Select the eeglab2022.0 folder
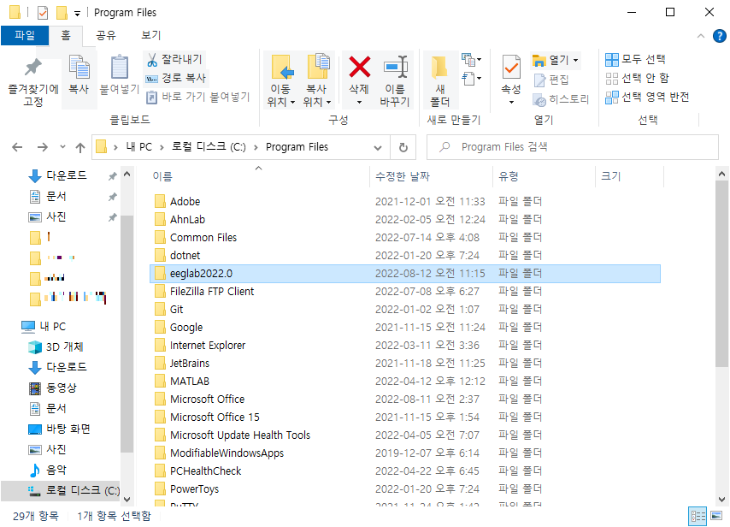 pos(405,274)
